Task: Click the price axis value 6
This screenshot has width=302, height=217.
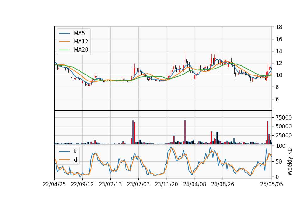Action: pos(277,99)
